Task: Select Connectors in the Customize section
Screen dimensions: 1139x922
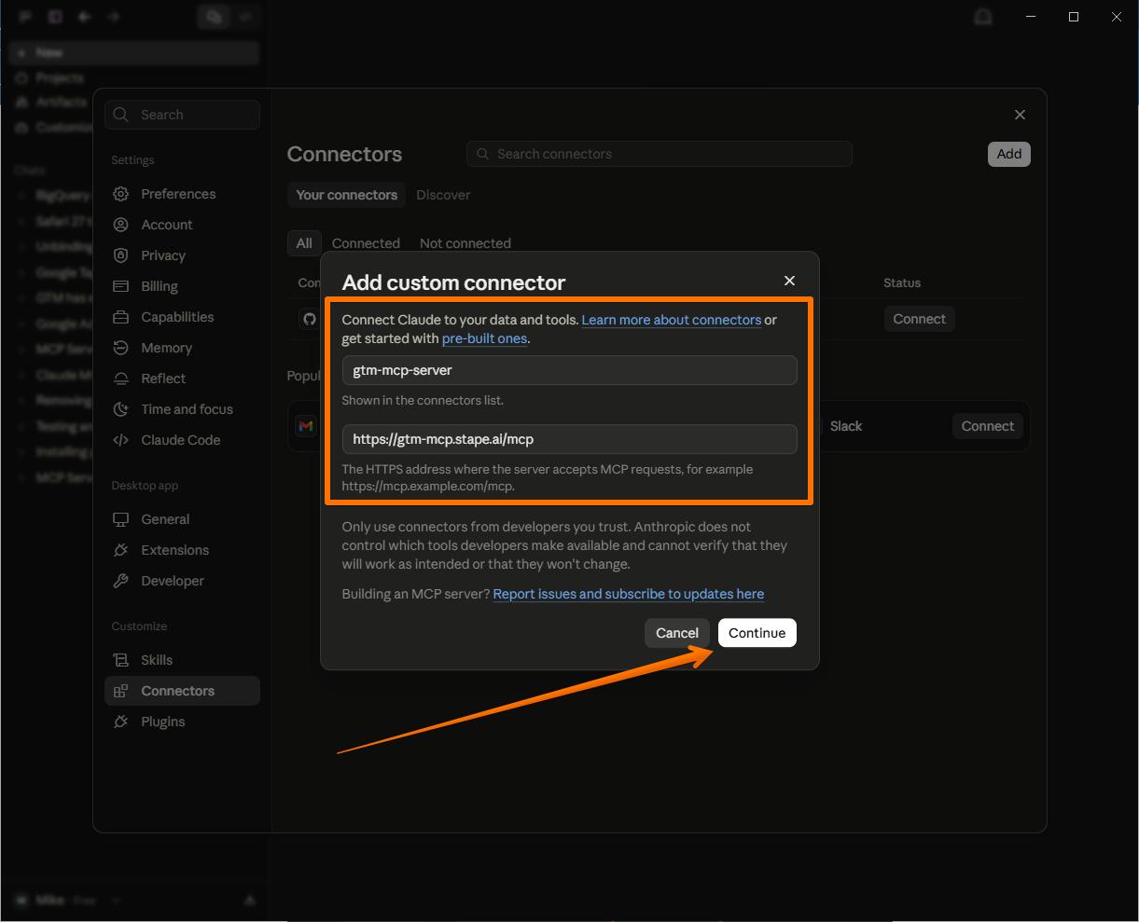Action: tap(182, 691)
